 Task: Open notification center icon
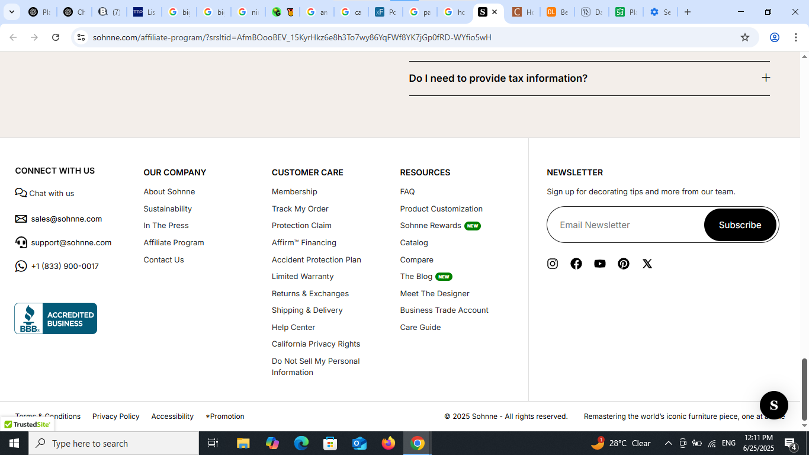[x=791, y=443]
